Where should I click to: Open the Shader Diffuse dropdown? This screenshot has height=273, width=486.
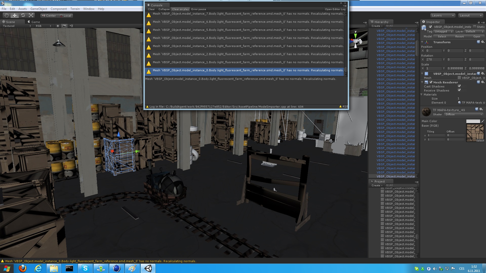coord(464,115)
